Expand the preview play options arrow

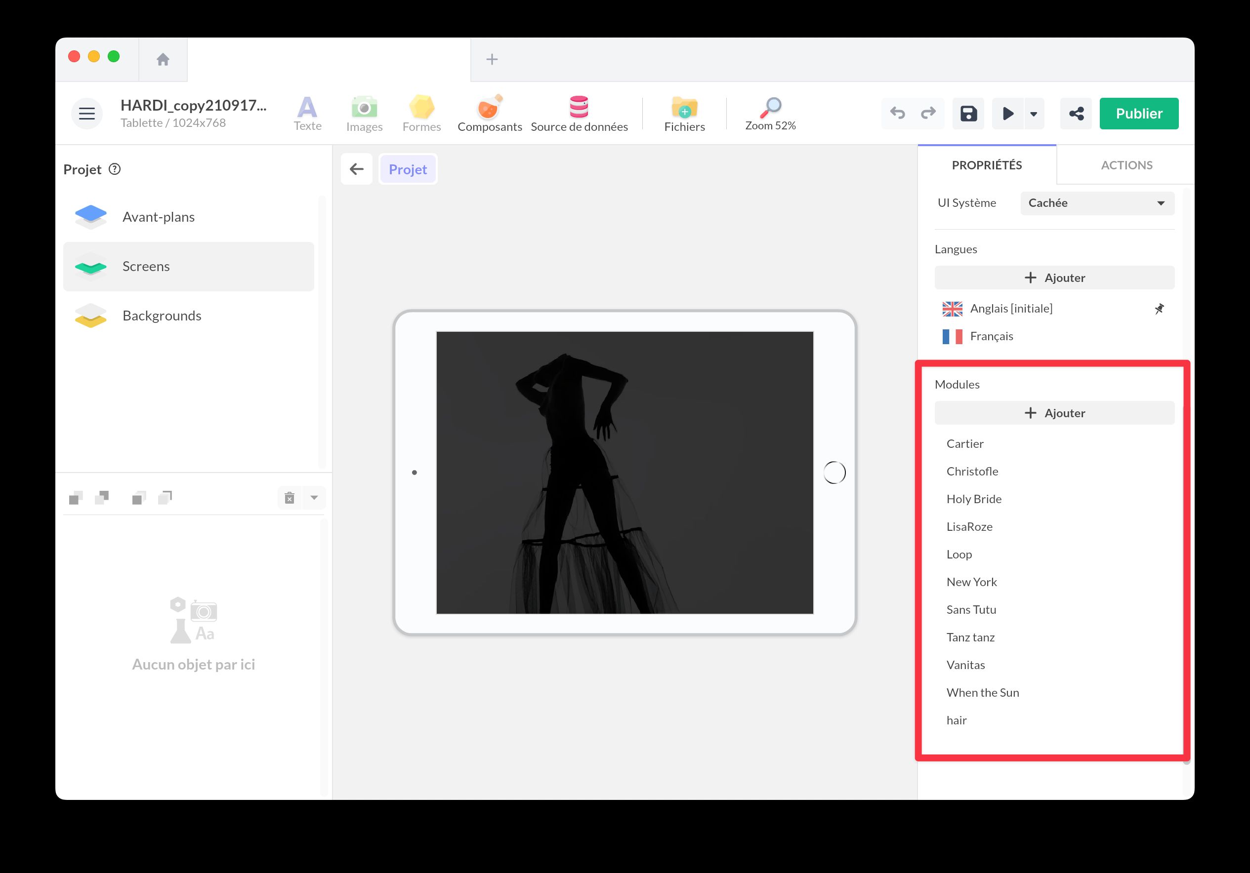pos(1033,114)
